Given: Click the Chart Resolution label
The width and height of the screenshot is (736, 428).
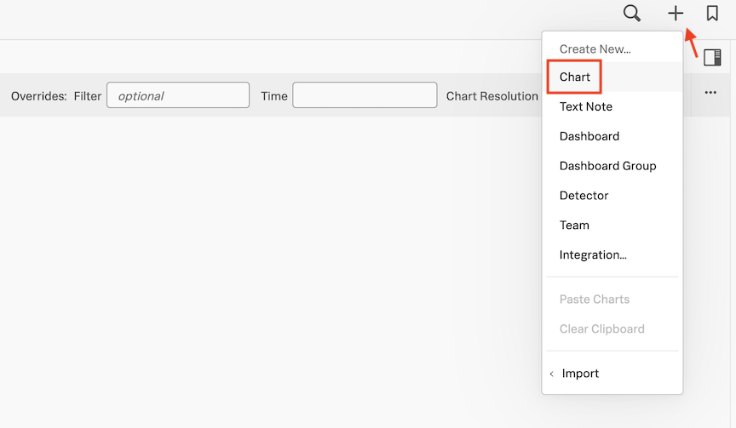Looking at the screenshot, I should (492, 96).
